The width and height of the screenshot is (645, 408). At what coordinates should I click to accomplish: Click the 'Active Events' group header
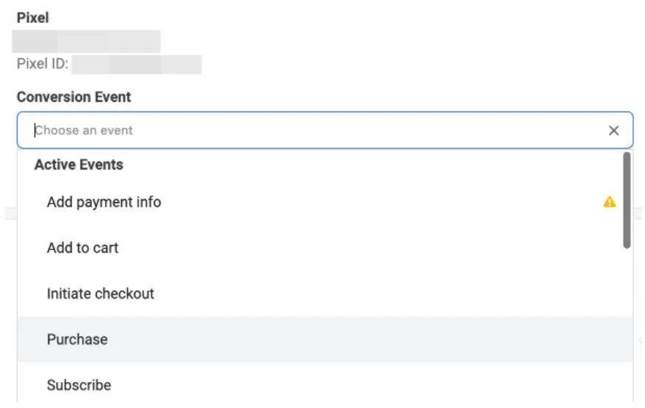(78, 165)
